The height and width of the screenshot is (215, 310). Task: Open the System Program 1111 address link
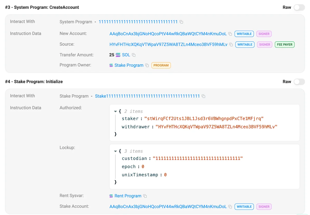pos(138,22)
